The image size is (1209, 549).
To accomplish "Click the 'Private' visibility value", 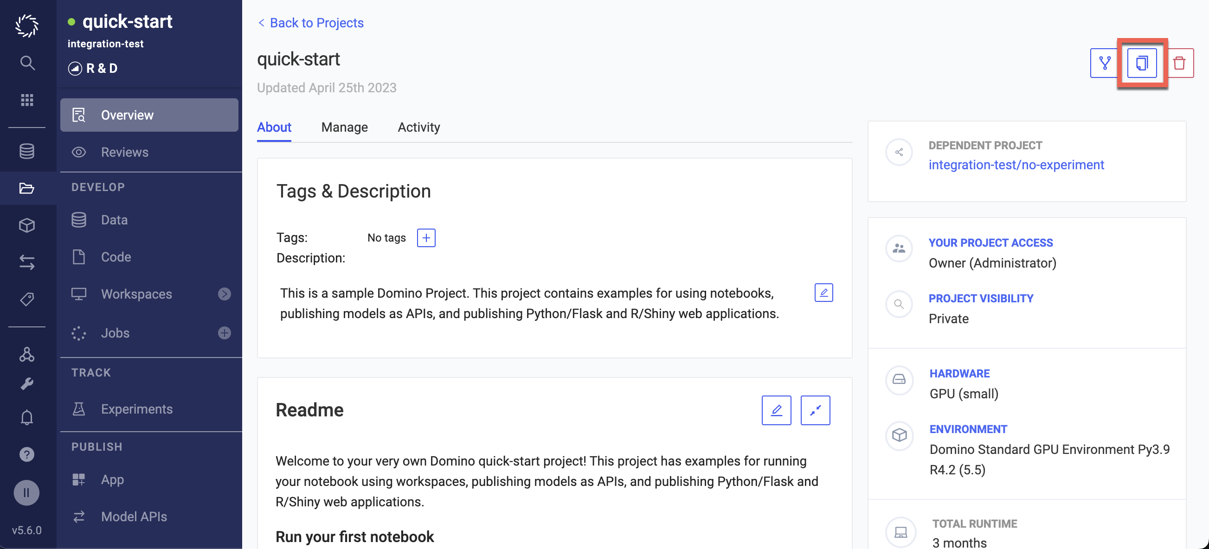I will [949, 319].
